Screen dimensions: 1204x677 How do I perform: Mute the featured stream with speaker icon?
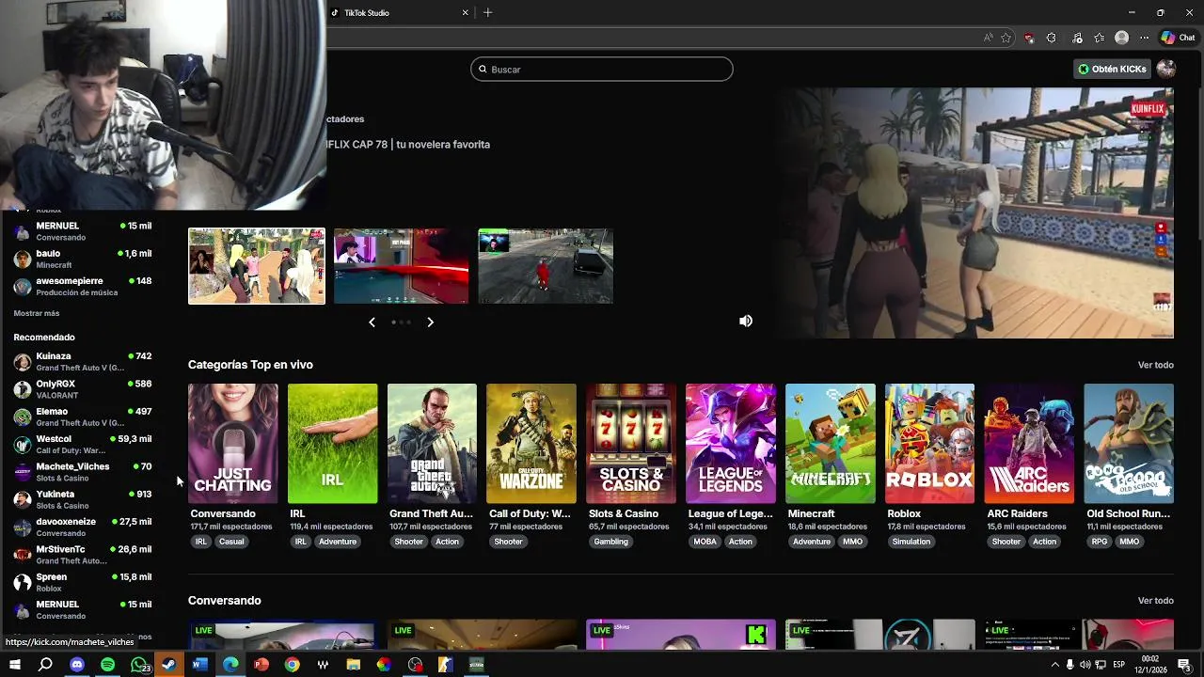point(746,321)
